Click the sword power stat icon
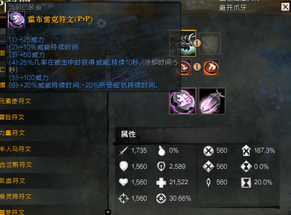The height and width of the screenshot is (215, 291). [x=123, y=151]
